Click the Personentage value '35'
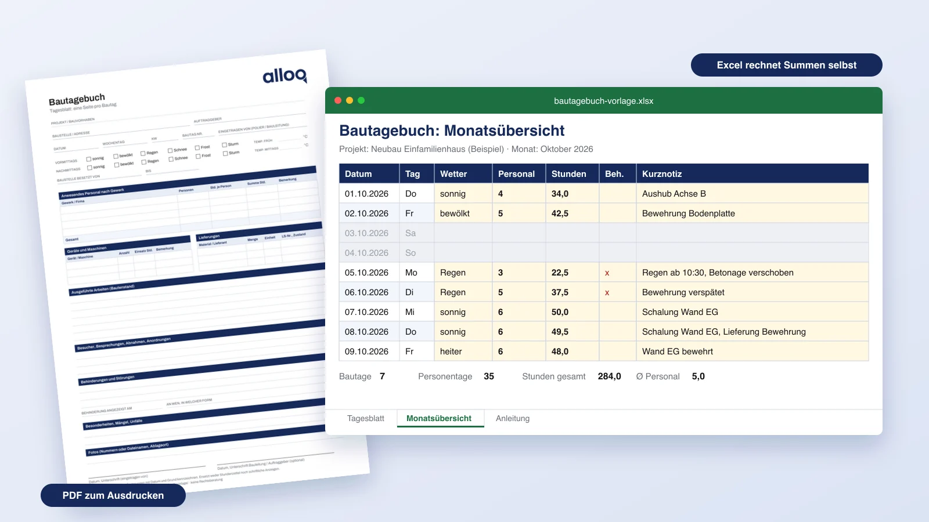 489,376
